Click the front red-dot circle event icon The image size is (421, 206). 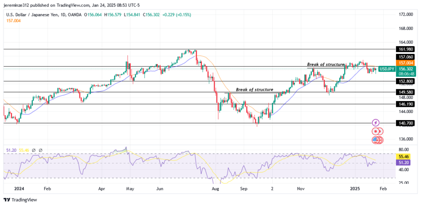click(x=375, y=131)
